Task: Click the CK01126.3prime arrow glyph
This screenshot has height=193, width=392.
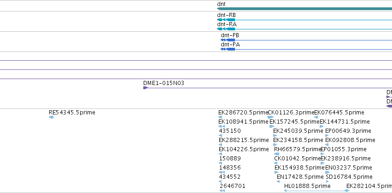Action: click(270, 117)
